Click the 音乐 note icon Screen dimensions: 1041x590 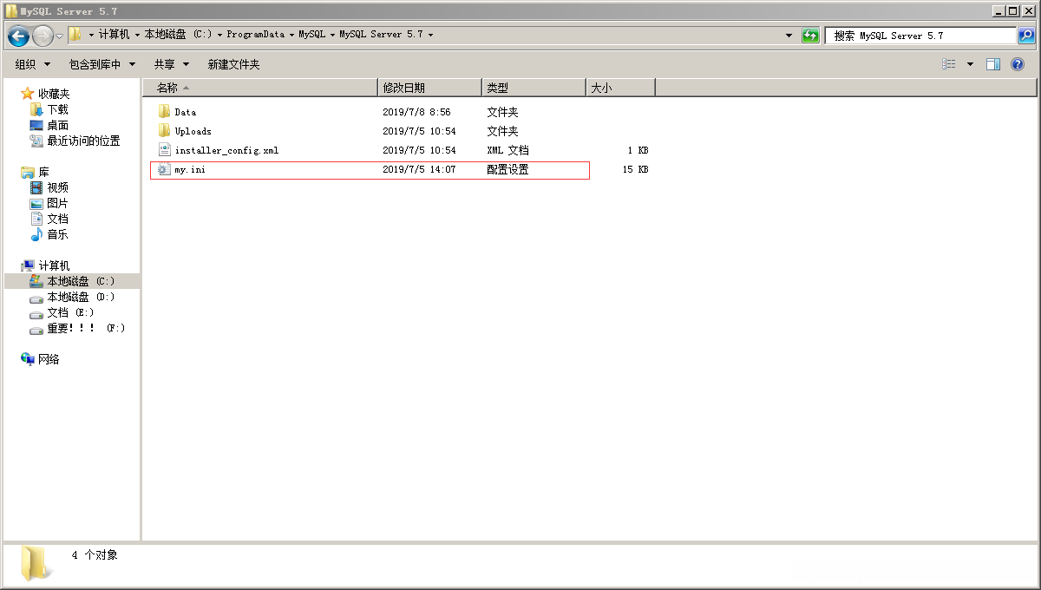tap(36, 235)
